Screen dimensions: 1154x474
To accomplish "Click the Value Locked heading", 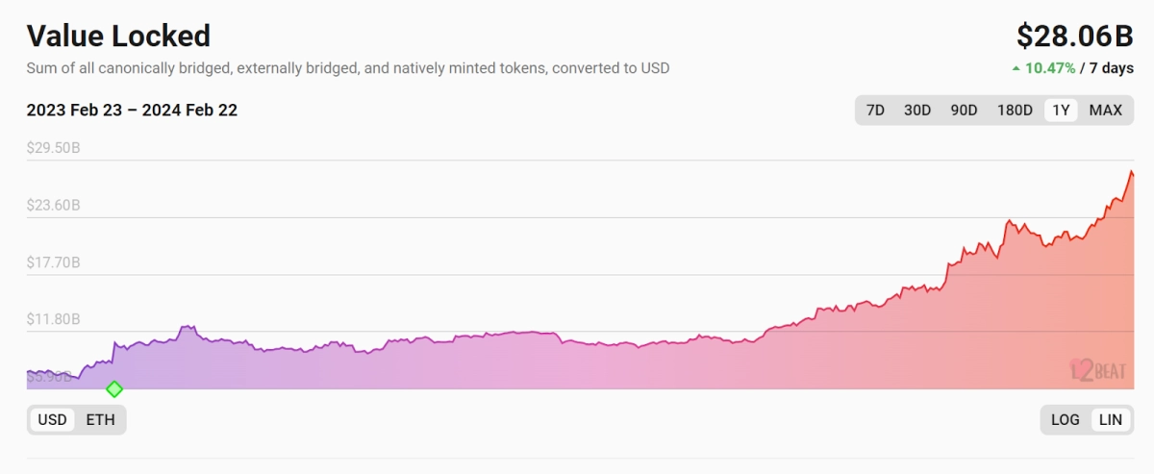I will click(x=118, y=37).
